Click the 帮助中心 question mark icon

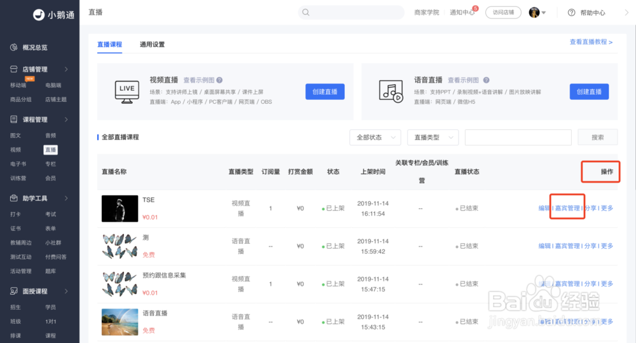coord(572,13)
